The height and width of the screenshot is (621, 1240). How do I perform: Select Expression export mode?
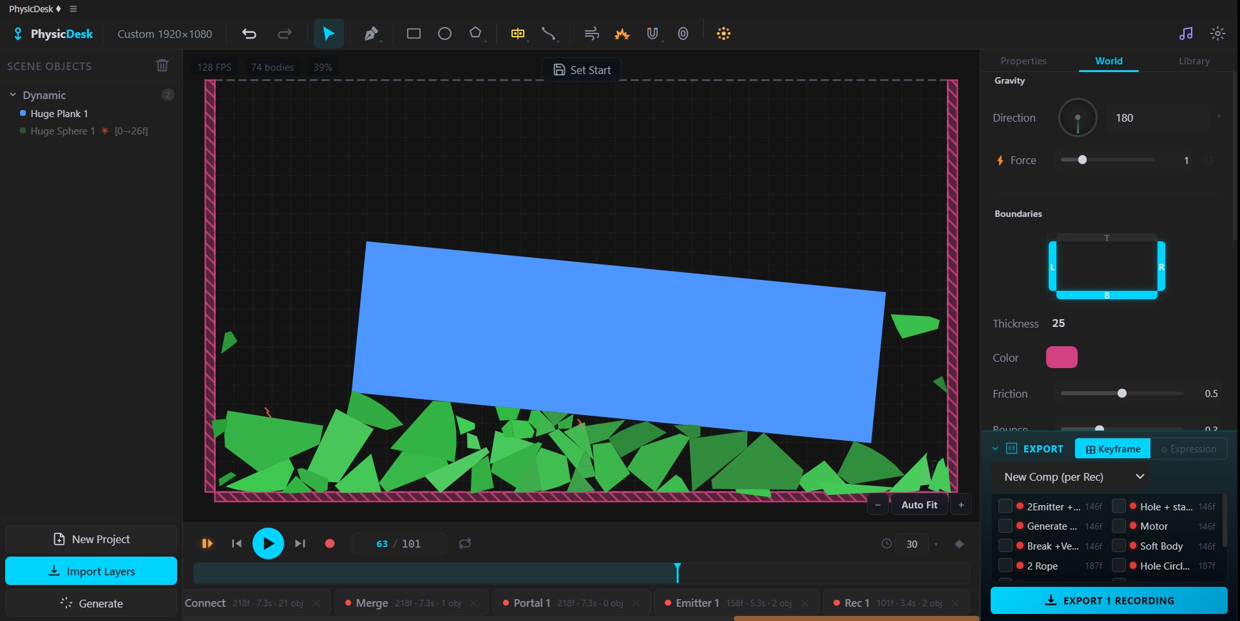[1188, 449]
